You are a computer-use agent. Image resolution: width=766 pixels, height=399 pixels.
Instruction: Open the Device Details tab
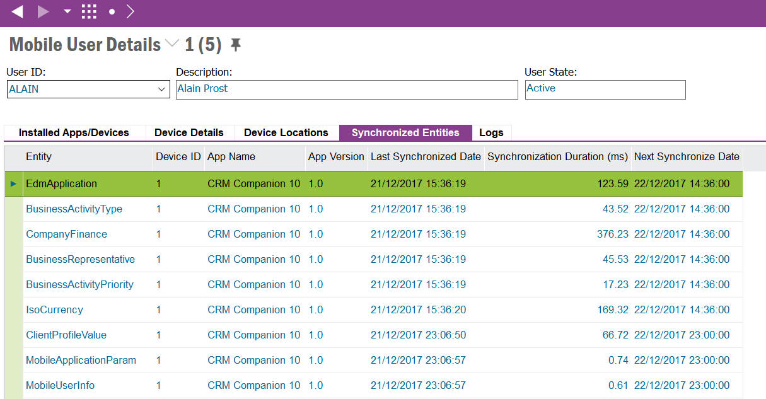189,132
